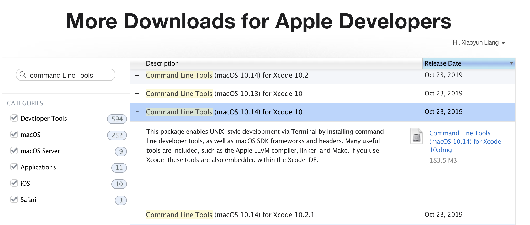Viewport: 530px width, 225px height.
Task: Download Command Line Tools Xcode 10.dmg link
Action: (465, 141)
